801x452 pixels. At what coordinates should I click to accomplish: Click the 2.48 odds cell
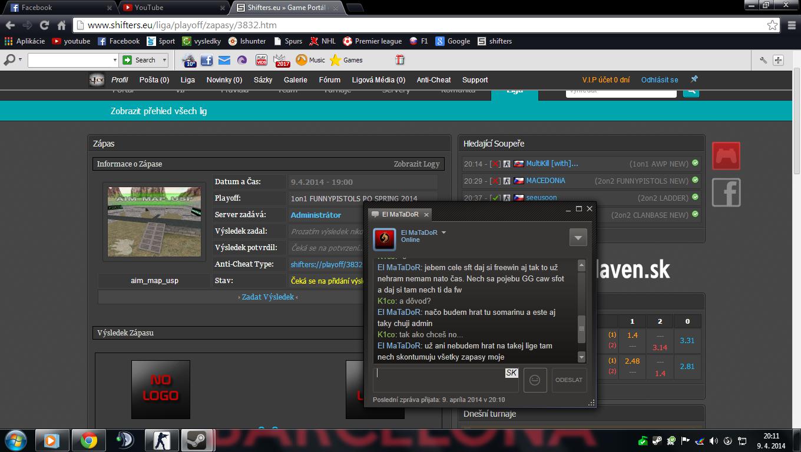coord(632,361)
